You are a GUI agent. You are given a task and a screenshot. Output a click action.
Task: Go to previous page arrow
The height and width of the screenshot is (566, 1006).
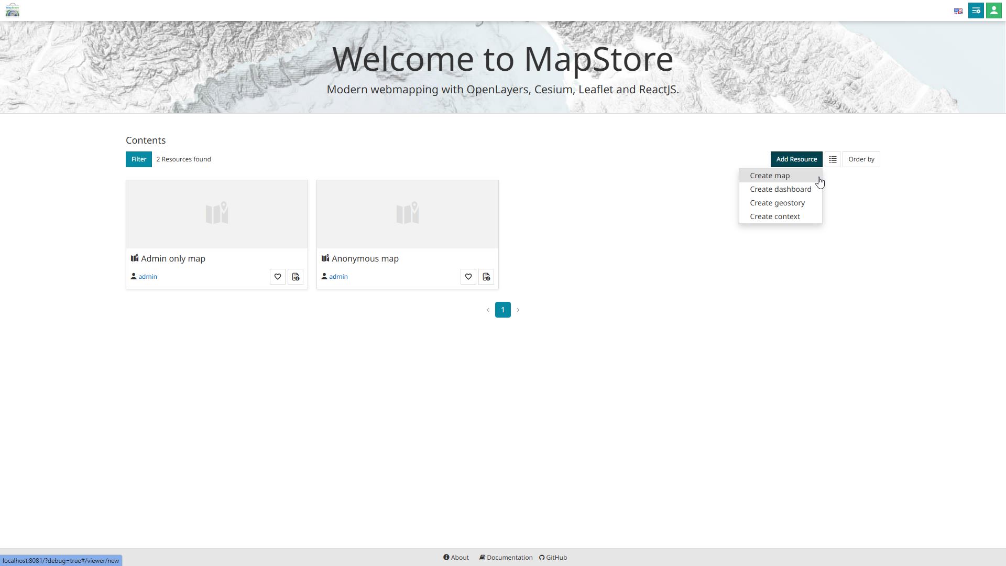coord(488,310)
